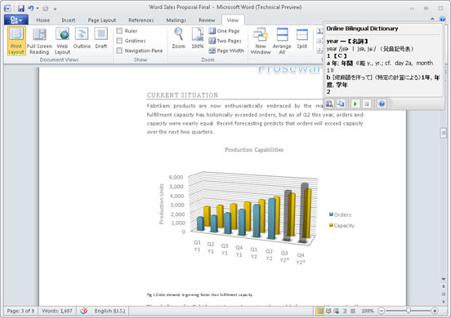Open the Zoom dialog magnifier button
Image resolution: width=451 pixels, height=318 pixels.
pos(179,38)
